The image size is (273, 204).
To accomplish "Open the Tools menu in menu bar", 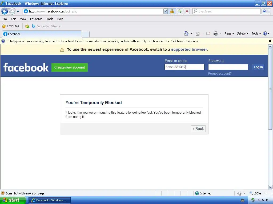I will (50, 19).
